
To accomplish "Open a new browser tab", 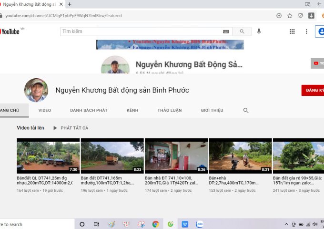I will 70,4.
